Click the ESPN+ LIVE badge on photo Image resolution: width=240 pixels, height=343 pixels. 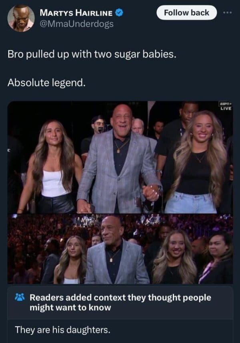click(x=226, y=107)
